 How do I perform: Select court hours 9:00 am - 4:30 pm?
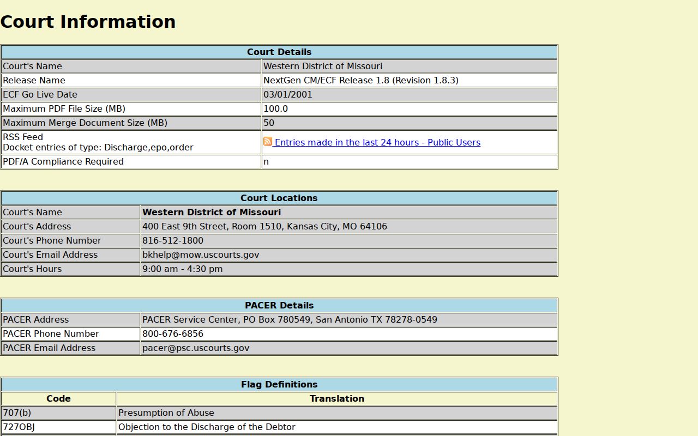coord(183,269)
